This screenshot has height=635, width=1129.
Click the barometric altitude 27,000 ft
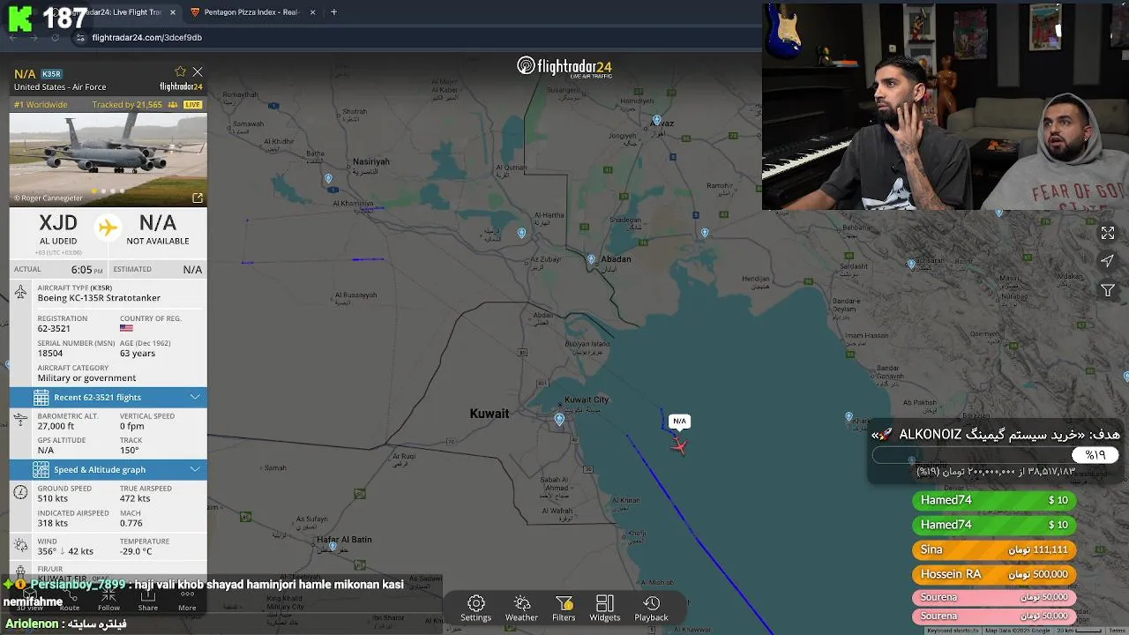[56, 426]
